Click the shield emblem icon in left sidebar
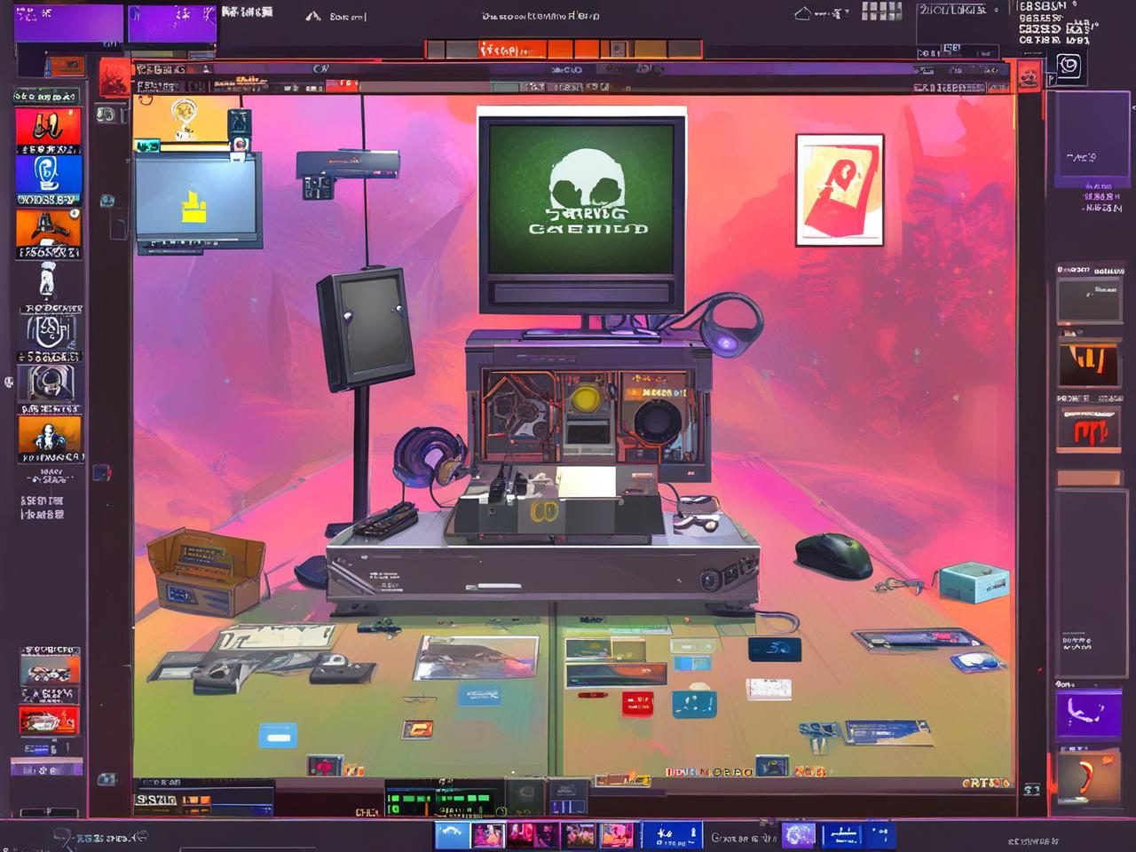The height and width of the screenshot is (852, 1136). click(x=50, y=332)
